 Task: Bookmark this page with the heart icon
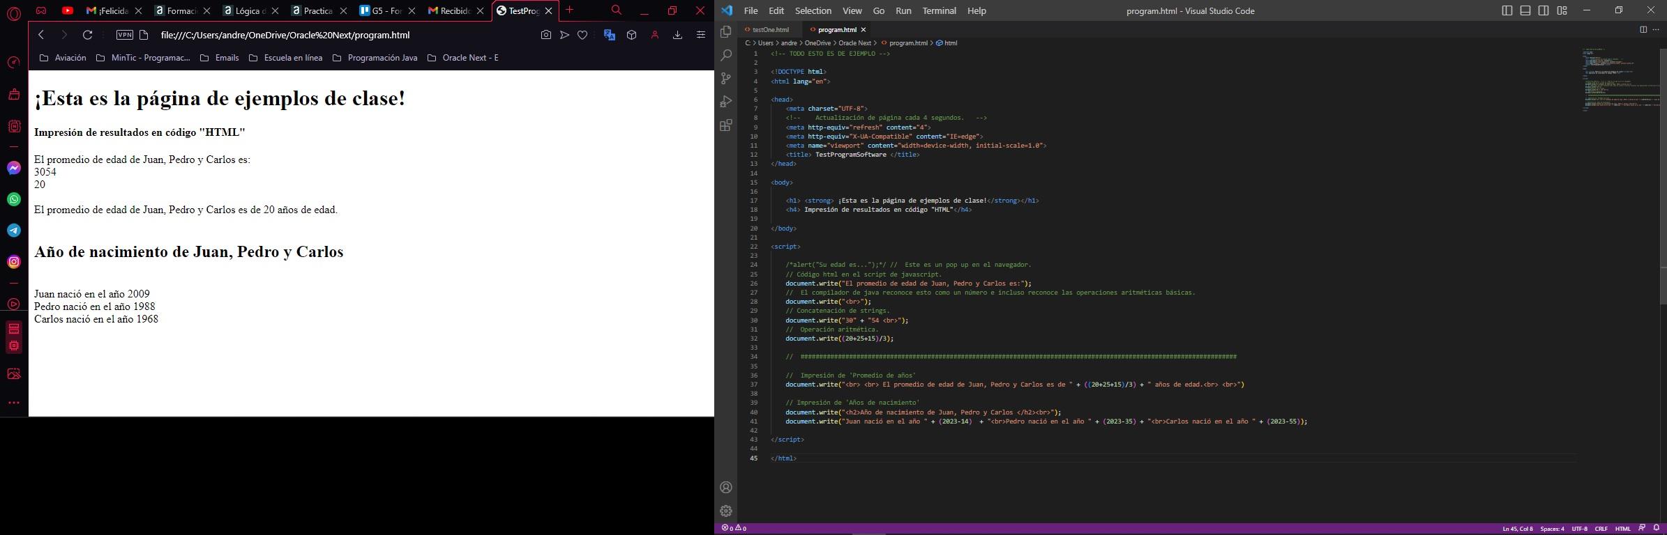point(582,35)
